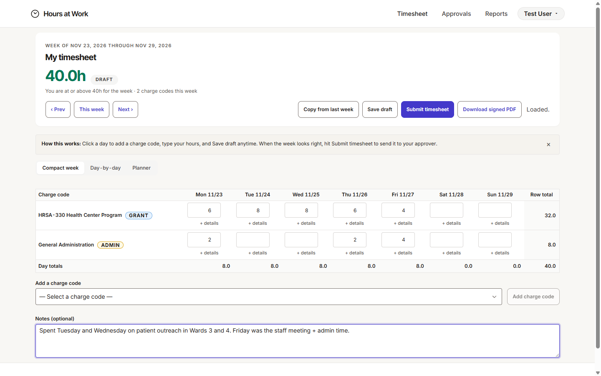Add details for General Administration on Thursday
601x376 pixels.
354,253
